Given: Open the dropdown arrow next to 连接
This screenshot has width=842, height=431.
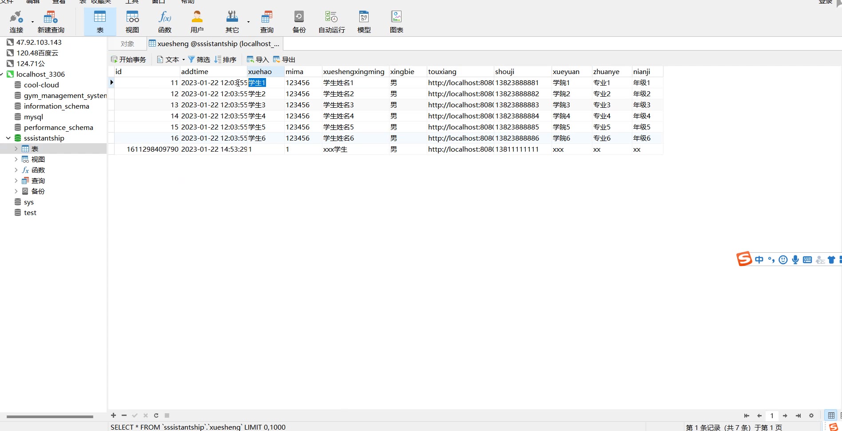Looking at the screenshot, I should click(x=32, y=21).
